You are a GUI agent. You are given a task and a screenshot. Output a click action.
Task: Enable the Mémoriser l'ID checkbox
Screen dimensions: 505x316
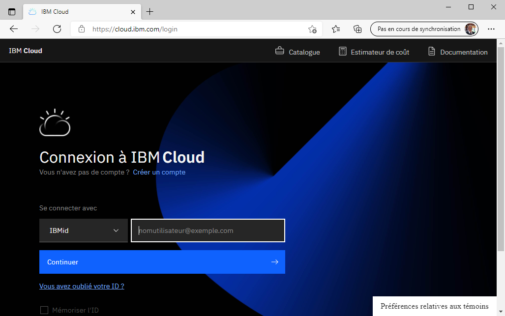44,310
